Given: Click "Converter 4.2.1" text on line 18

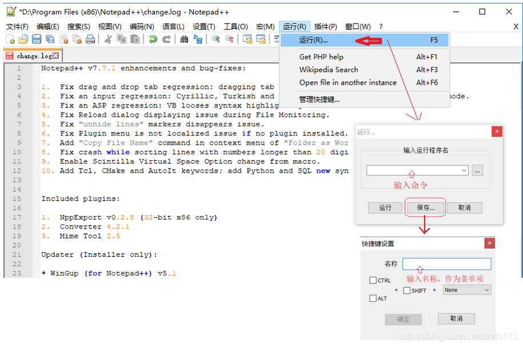Looking at the screenshot, I should click(94, 226).
